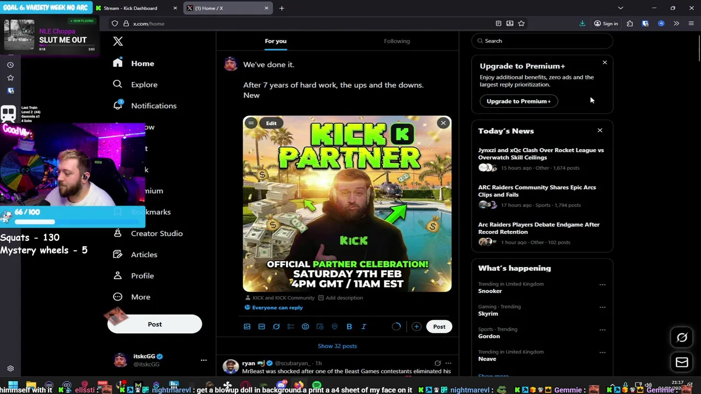Viewport: 701px width, 394px height.
Task: Bookmark this page with star icon
Action: [521, 24]
